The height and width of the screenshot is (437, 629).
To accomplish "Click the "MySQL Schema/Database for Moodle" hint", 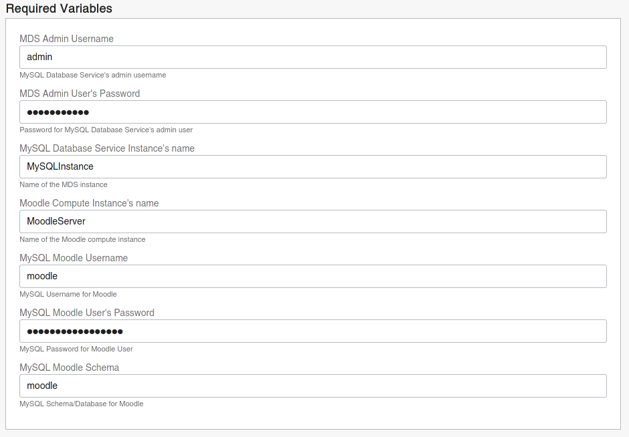I will (82, 404).
